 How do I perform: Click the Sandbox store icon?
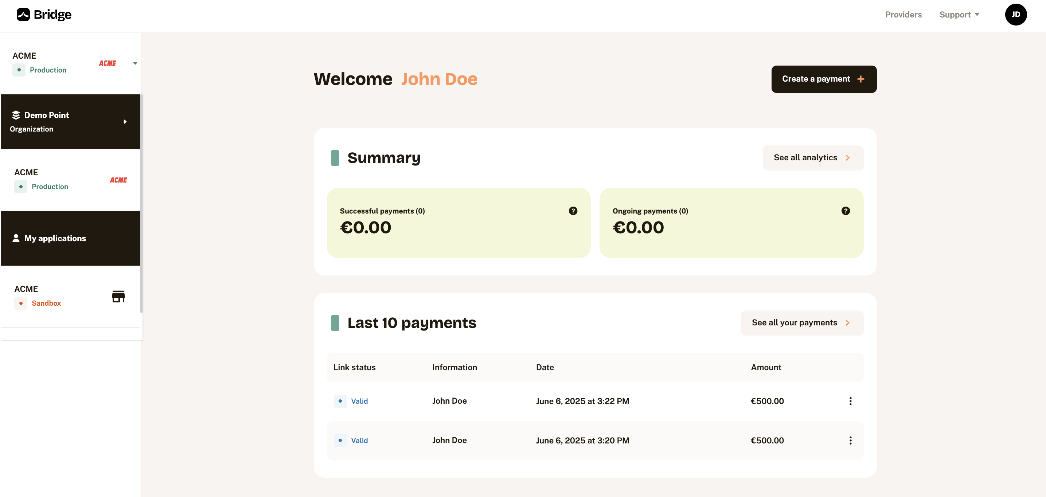point(118,296)
